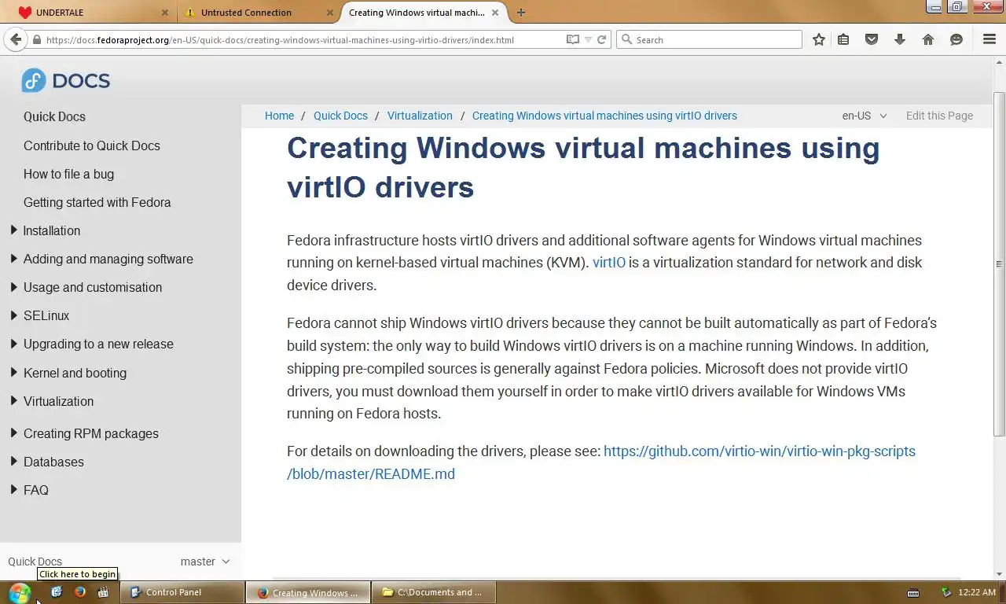Open the Reader View book icon
This screenshot has width=1006, height=604.
point(573,39)
